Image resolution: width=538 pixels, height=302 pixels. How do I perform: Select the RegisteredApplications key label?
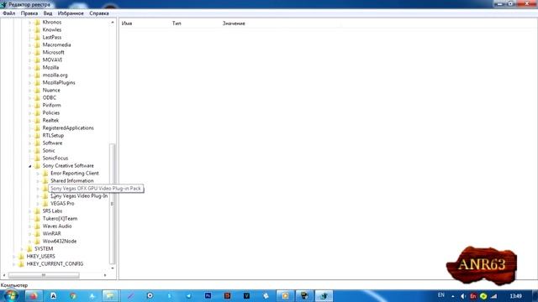click(68, 128)
